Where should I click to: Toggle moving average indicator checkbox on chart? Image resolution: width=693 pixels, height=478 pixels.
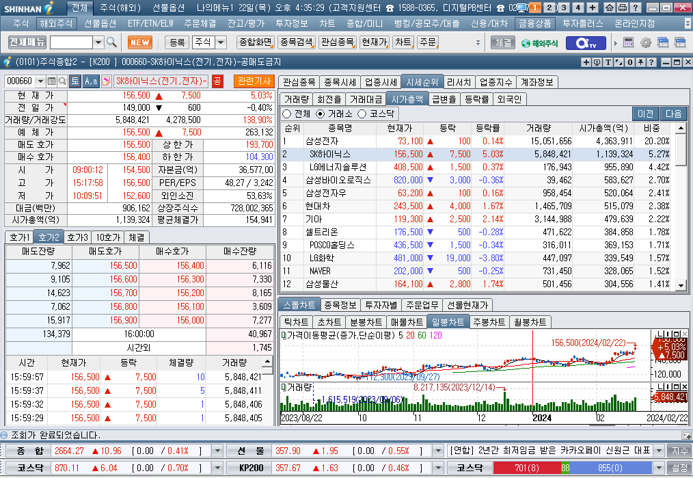click(x=284, y=336)
